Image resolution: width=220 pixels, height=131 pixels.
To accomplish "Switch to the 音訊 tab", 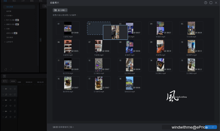I will (x=14, y=1).
